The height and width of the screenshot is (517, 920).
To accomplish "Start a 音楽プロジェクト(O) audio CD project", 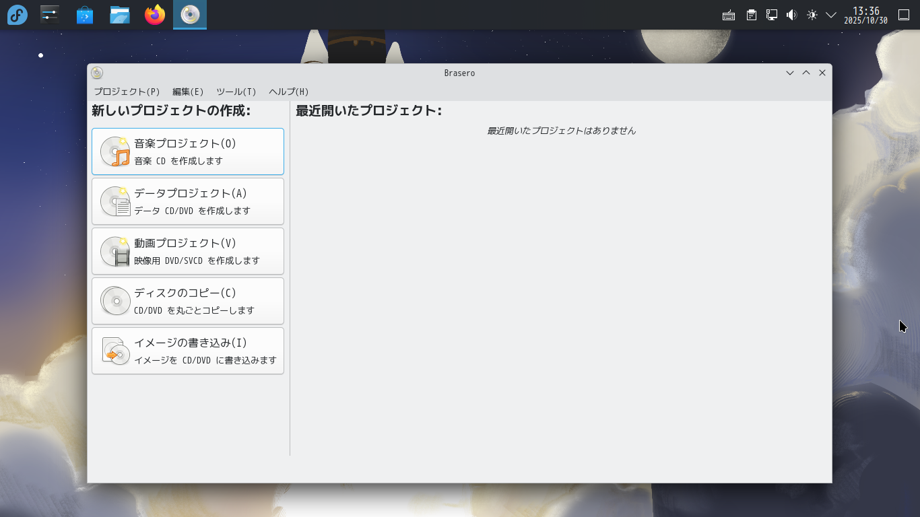I will 188,151.
